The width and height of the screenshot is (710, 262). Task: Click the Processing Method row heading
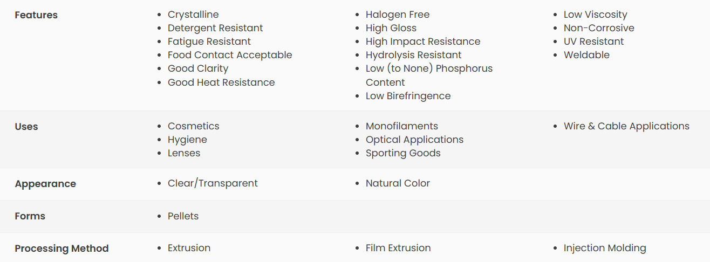(x=62, y=249)
